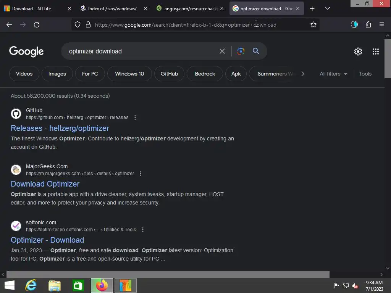Switch to NTLite app in taskbar
The width and height of the screenshot is (391, 293).
click(125, 285)
